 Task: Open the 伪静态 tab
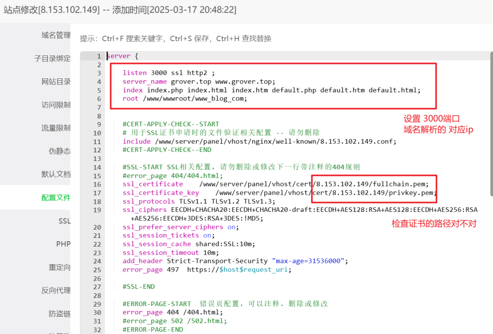(60, 151)
